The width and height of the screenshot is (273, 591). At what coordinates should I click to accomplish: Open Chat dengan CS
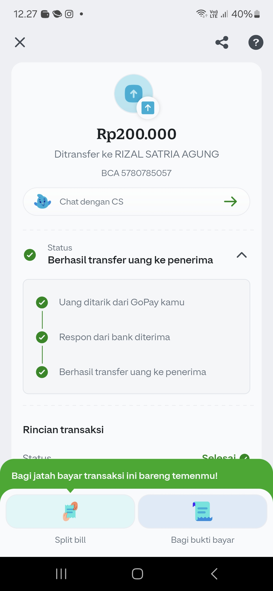pyautogui.click(x=92, y=202)
